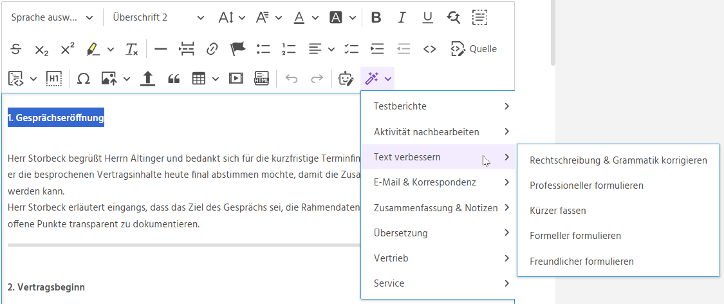724x304 pixels.
Task: Open the Service submenu
Action: (x=438, y=283)
